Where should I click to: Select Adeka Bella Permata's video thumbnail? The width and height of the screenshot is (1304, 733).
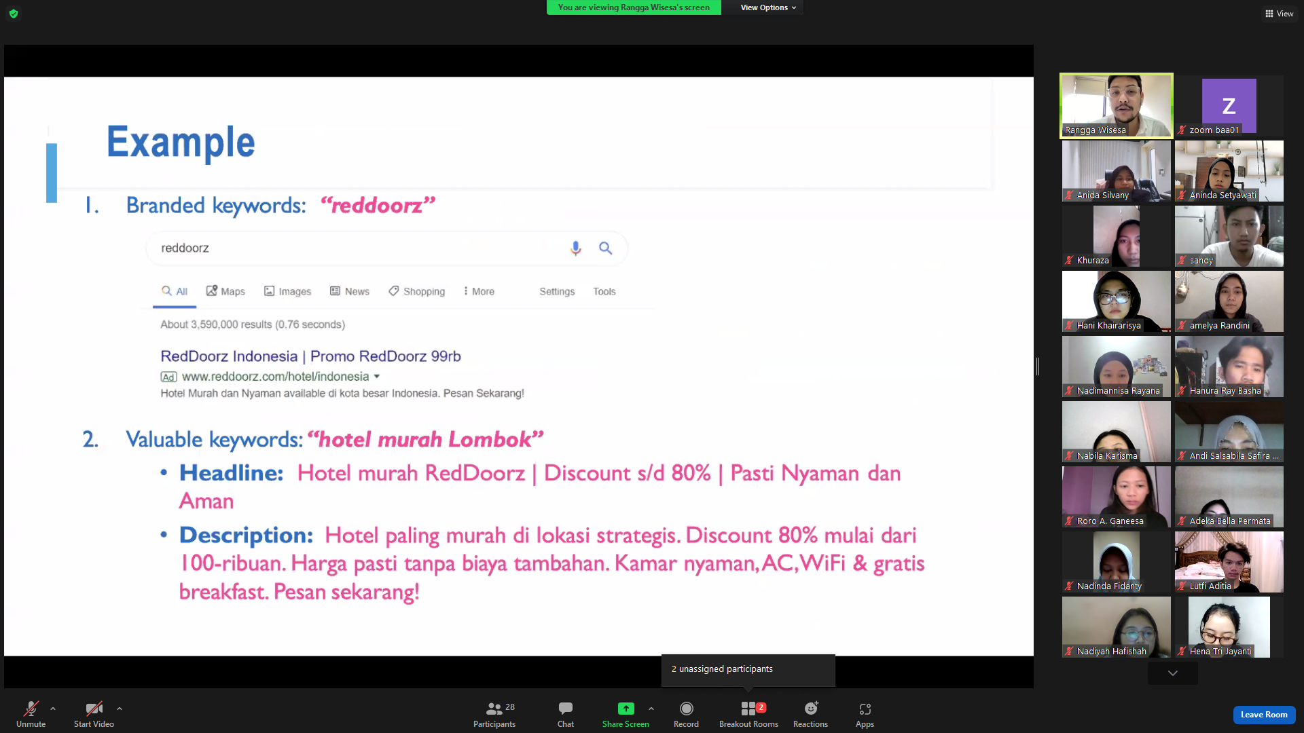coord(1229,497)
